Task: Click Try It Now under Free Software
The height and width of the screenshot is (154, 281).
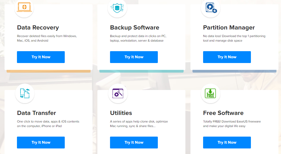Action: (x=227, y=142)
